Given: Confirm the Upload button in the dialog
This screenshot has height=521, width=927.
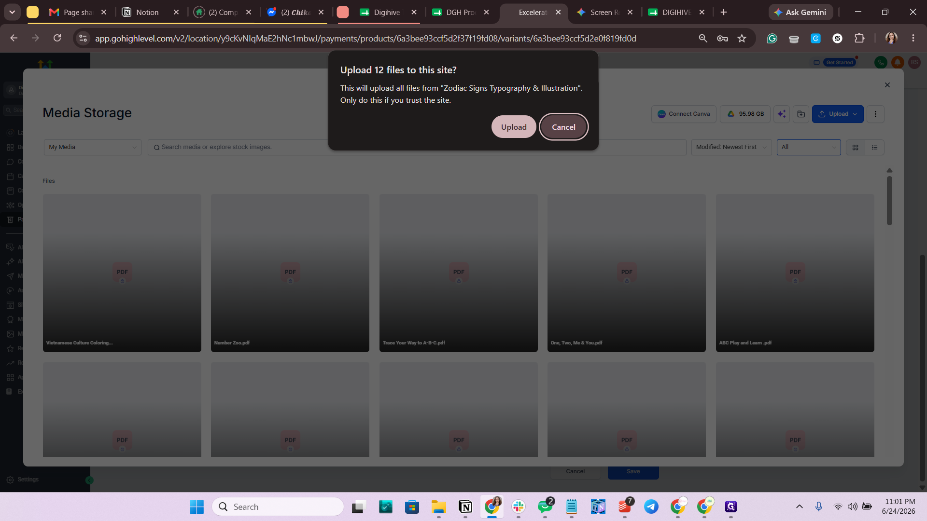Looking at the screenshot, I should pos(514,127).
